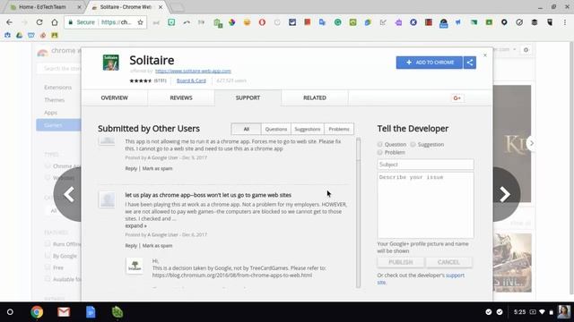Image resolution: width=574 pixels, height=322 pixels.
Task: Switch to the Reviews tab
Action: point(181,97)
